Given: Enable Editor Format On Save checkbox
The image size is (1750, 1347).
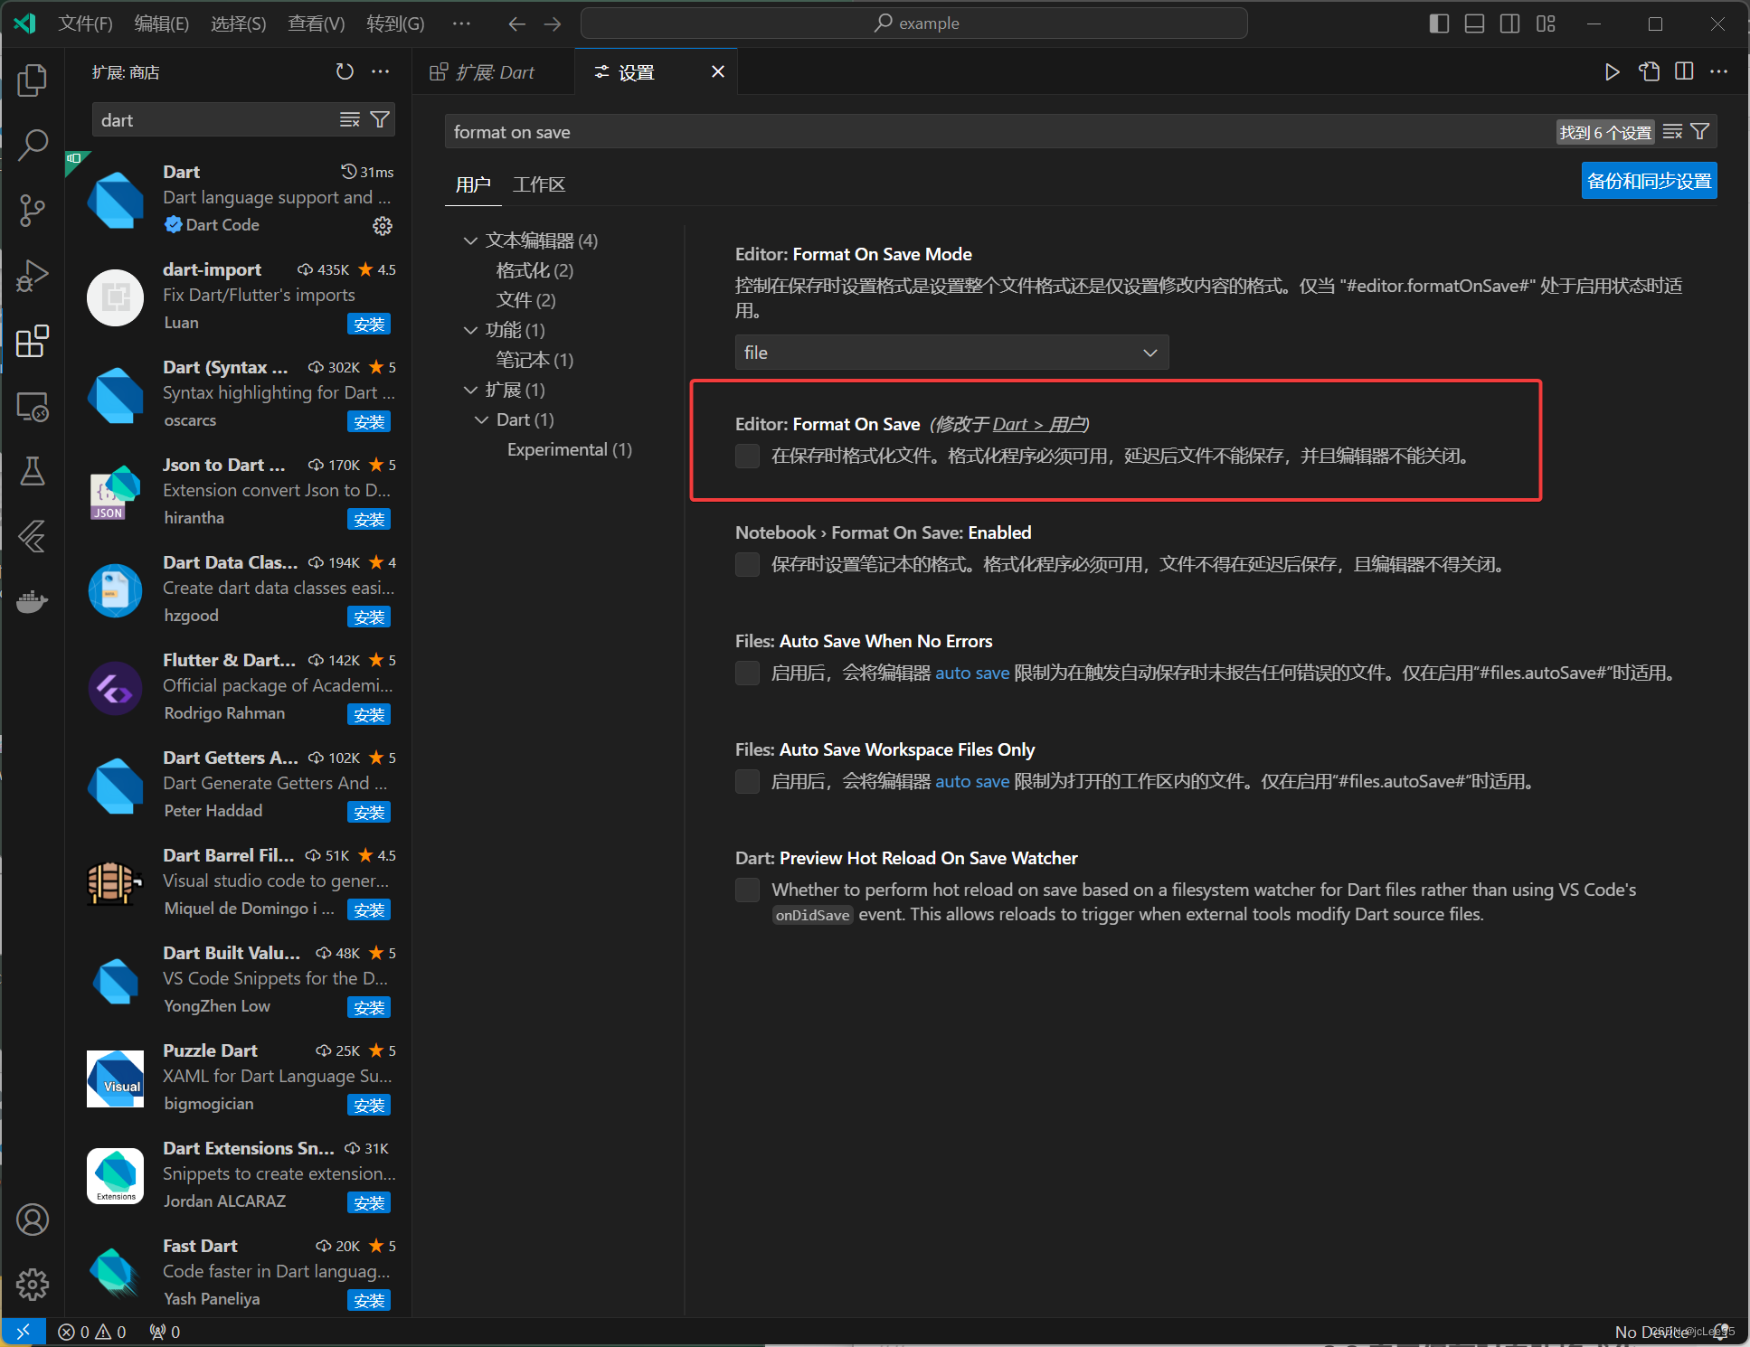Looking at the screenshot, I should point(747,456).
